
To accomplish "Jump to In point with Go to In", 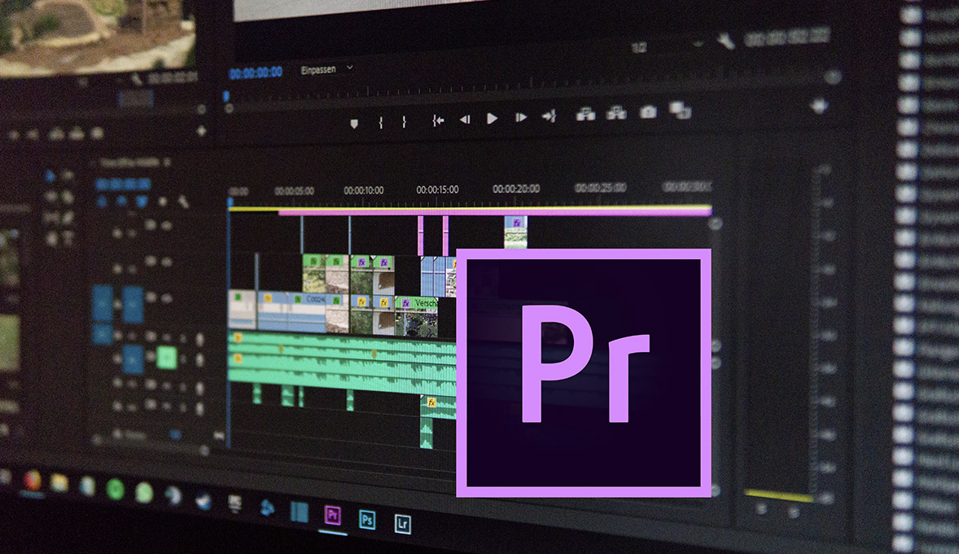I will [x=438, y=121].
